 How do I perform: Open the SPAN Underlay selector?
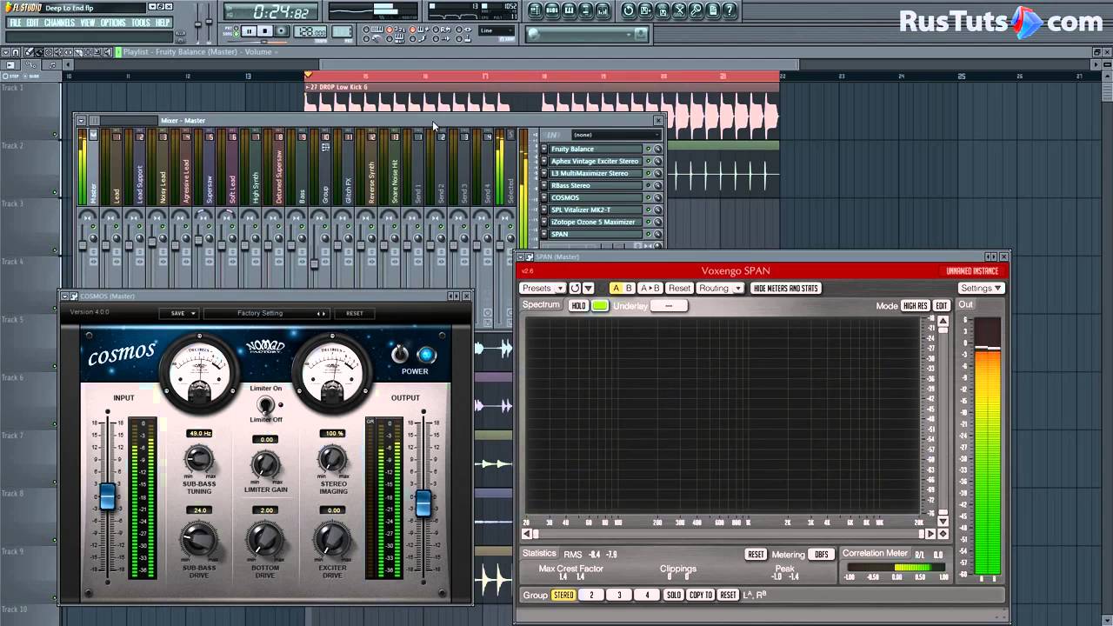pyautogui.click(x=669, y=306)
